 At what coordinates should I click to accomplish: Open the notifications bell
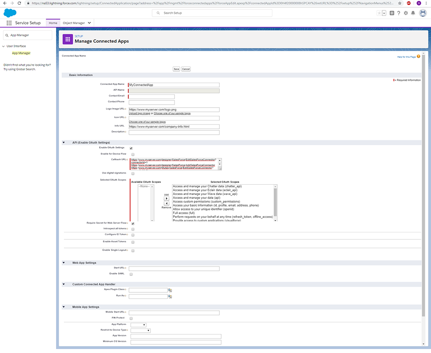point(413,13)
